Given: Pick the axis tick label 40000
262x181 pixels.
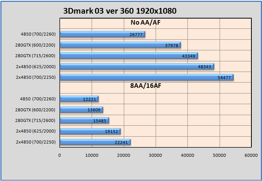Looking at the screenshot, I should (x=187, y=155).
